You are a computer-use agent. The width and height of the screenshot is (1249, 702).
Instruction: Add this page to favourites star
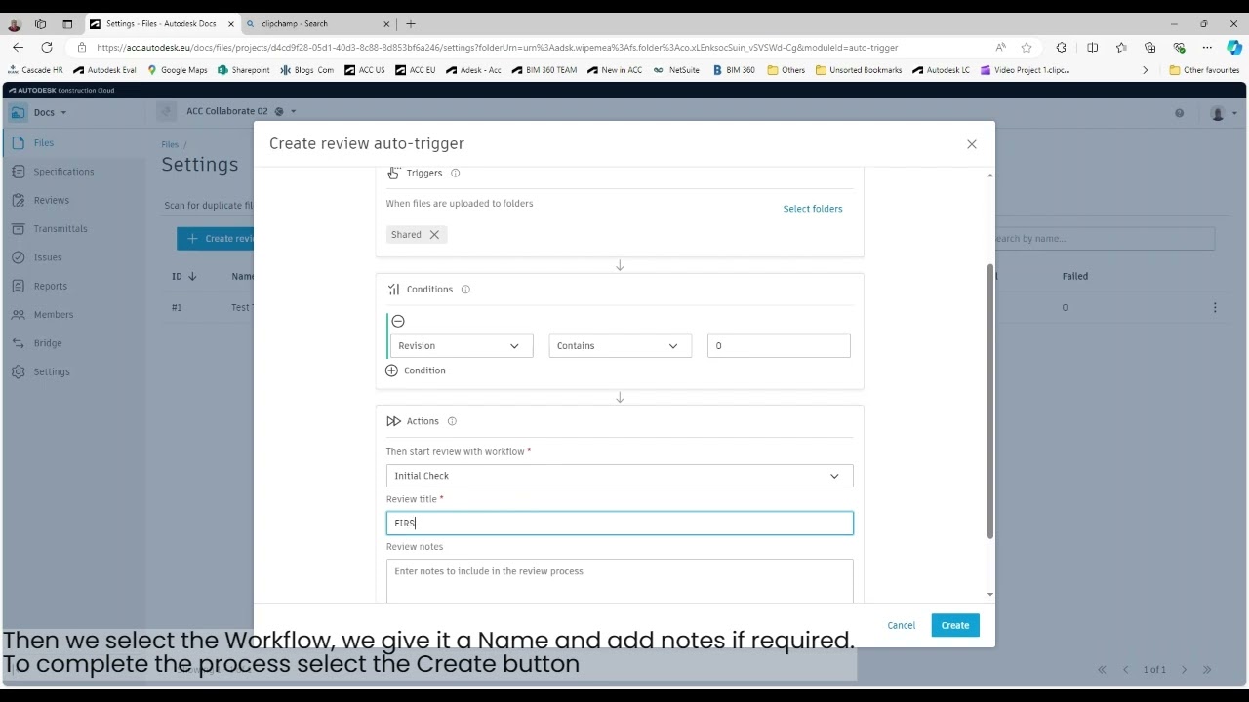click(1027, 48)
